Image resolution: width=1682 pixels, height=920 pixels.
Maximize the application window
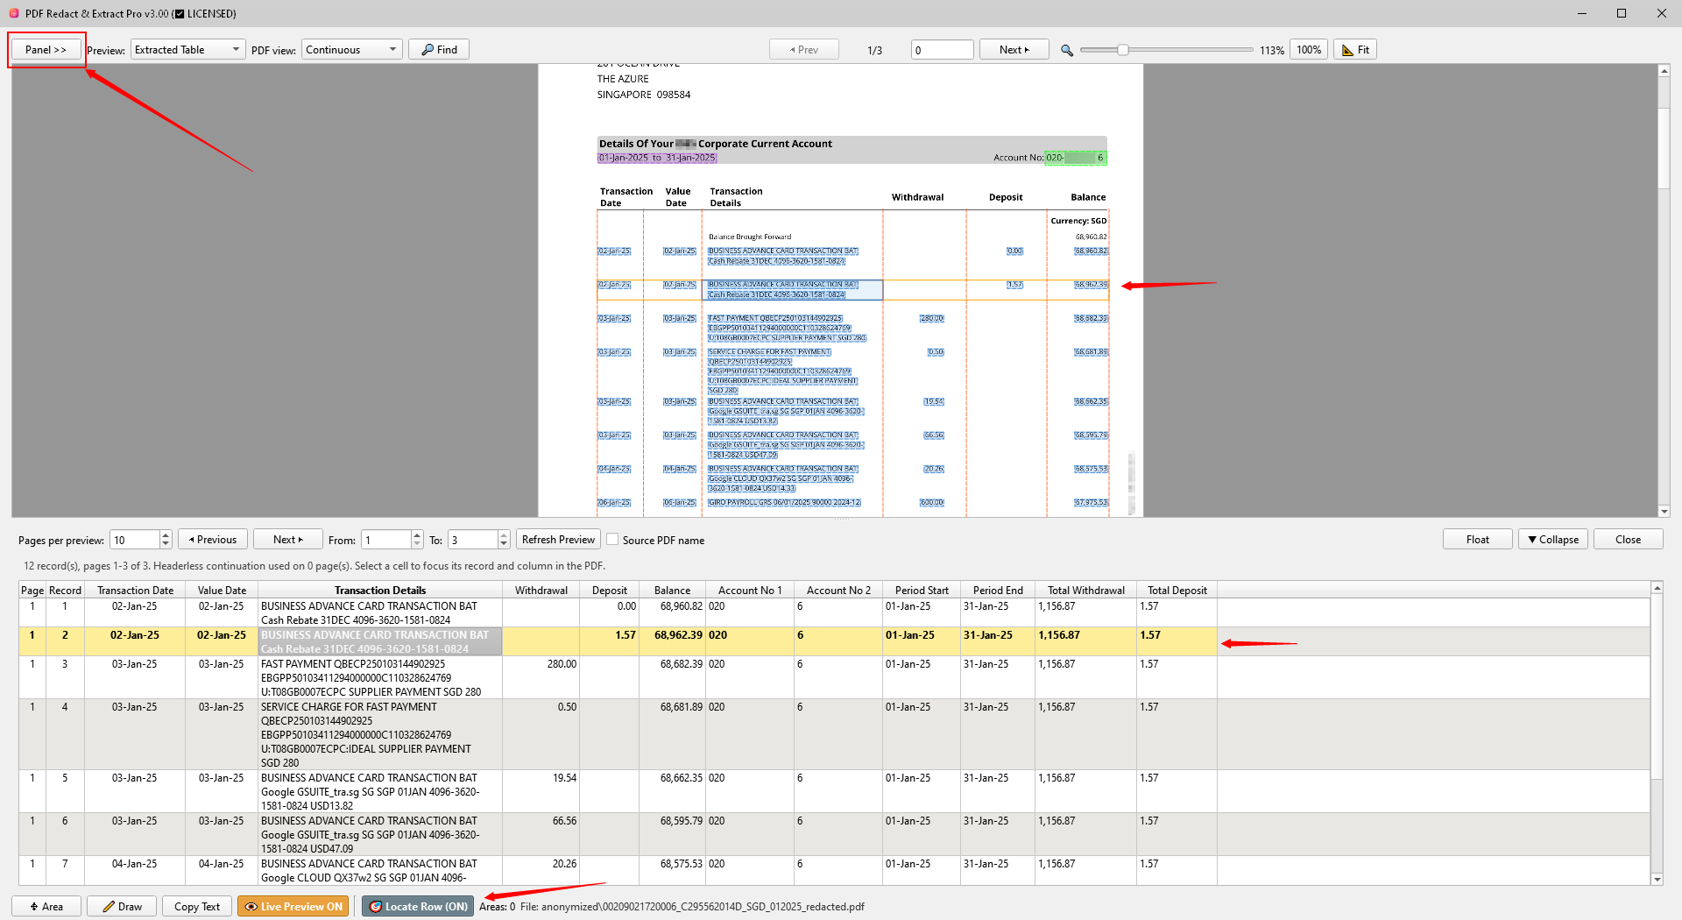pos(1622,13)
